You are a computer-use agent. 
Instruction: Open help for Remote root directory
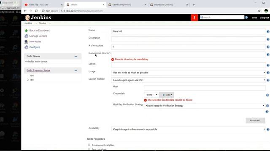(x=268, y=55)
